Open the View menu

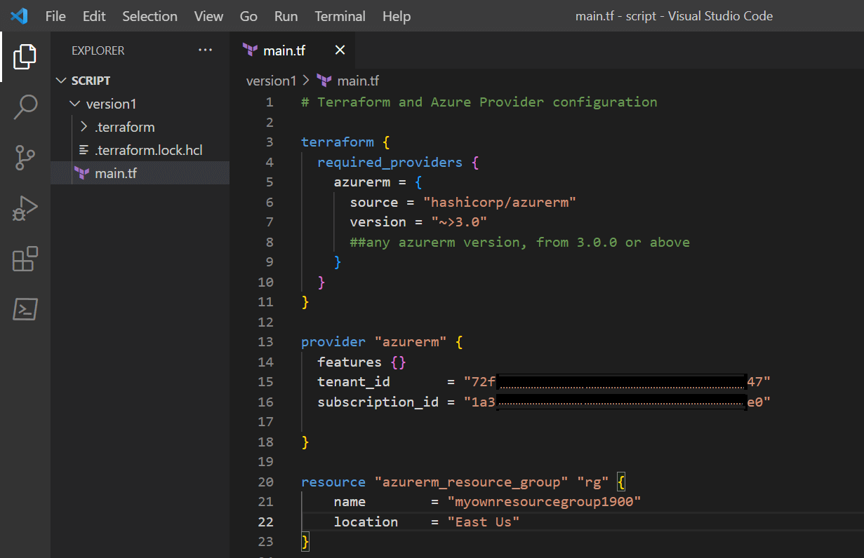208,15
